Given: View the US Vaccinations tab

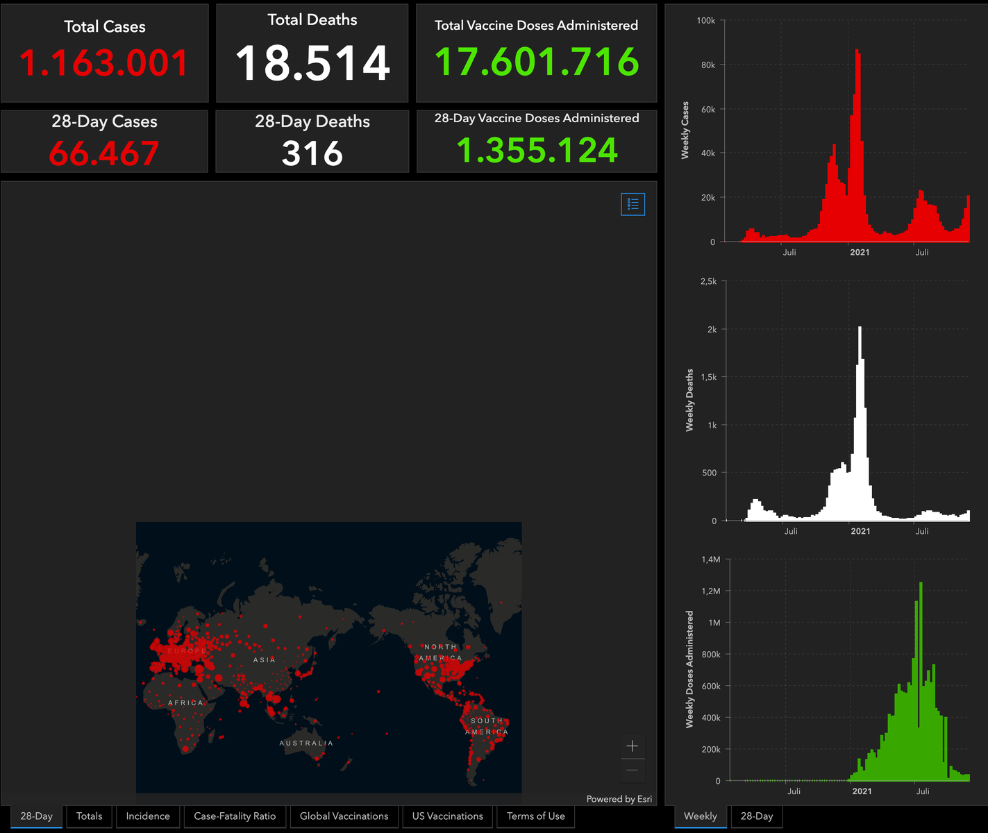Looking at the screenshot, I should [x=447, y=816].
